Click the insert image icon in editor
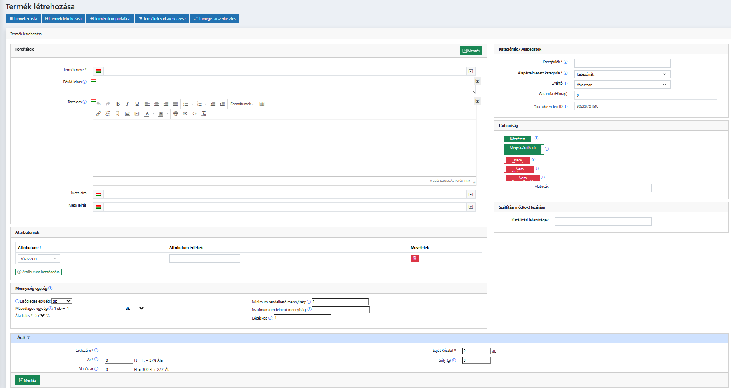The image size is (731, 388). [127, 113]
